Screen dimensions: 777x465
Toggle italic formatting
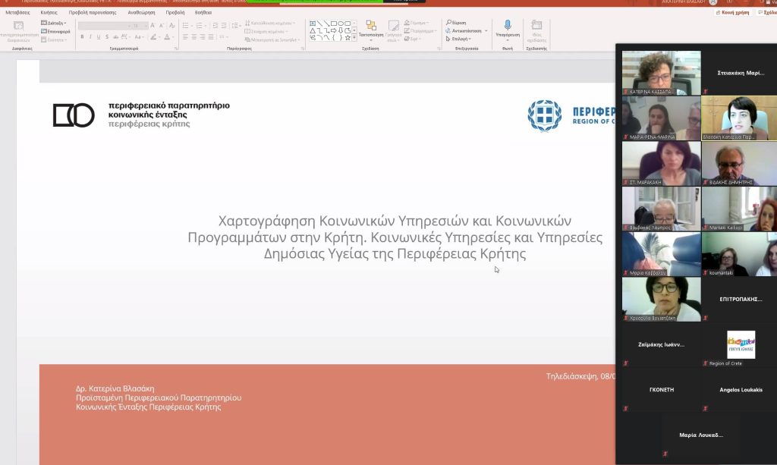[90, 37]
